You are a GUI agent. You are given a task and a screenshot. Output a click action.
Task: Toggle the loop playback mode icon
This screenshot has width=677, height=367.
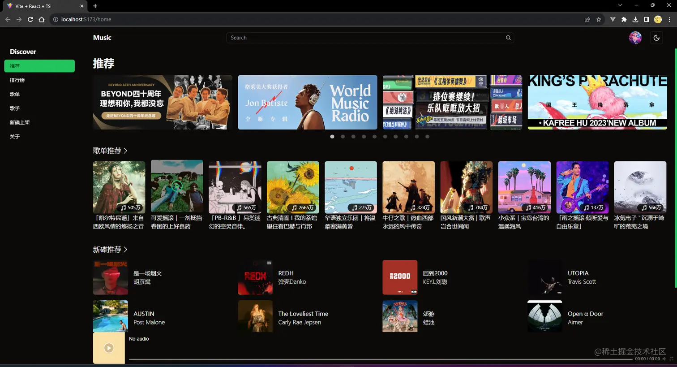(671, 359)
